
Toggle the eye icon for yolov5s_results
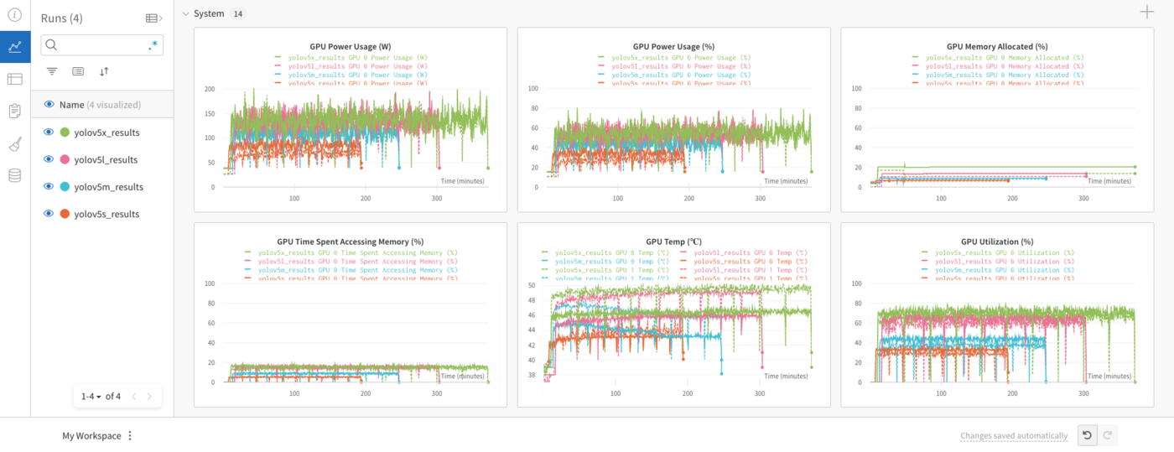coord(49,214)
